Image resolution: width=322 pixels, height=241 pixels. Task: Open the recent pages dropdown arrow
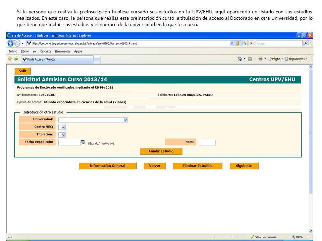(x=22, y=44)
